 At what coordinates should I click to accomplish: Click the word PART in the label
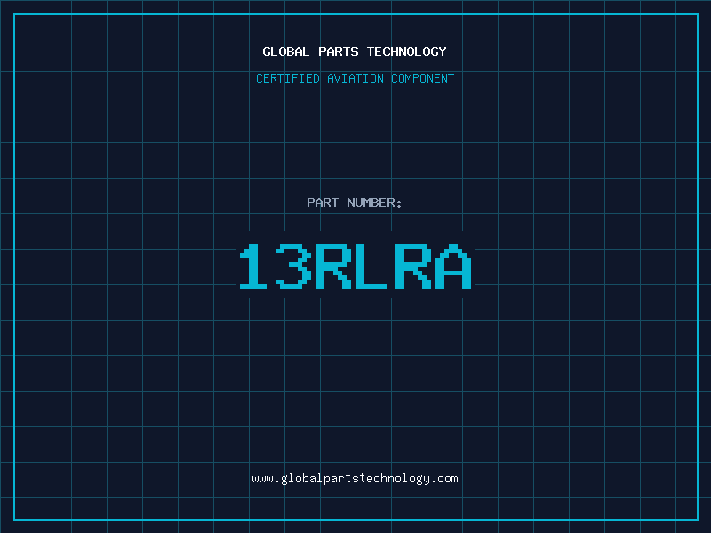323,203
